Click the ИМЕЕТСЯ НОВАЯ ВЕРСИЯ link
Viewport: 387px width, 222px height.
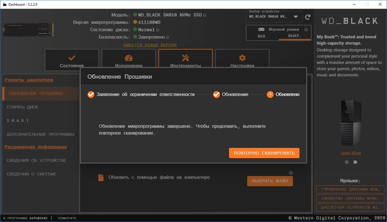[x=150, y=45]
